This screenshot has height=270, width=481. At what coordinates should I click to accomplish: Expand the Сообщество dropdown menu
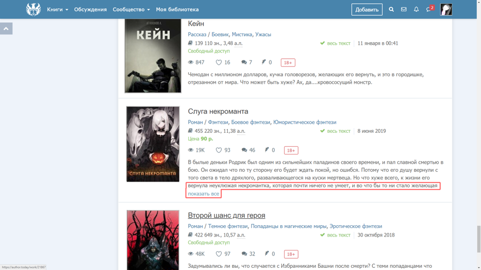click(x=131, y=10)
